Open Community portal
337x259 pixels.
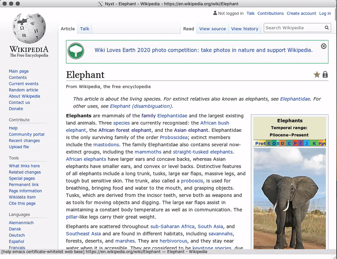click(26, 134)
